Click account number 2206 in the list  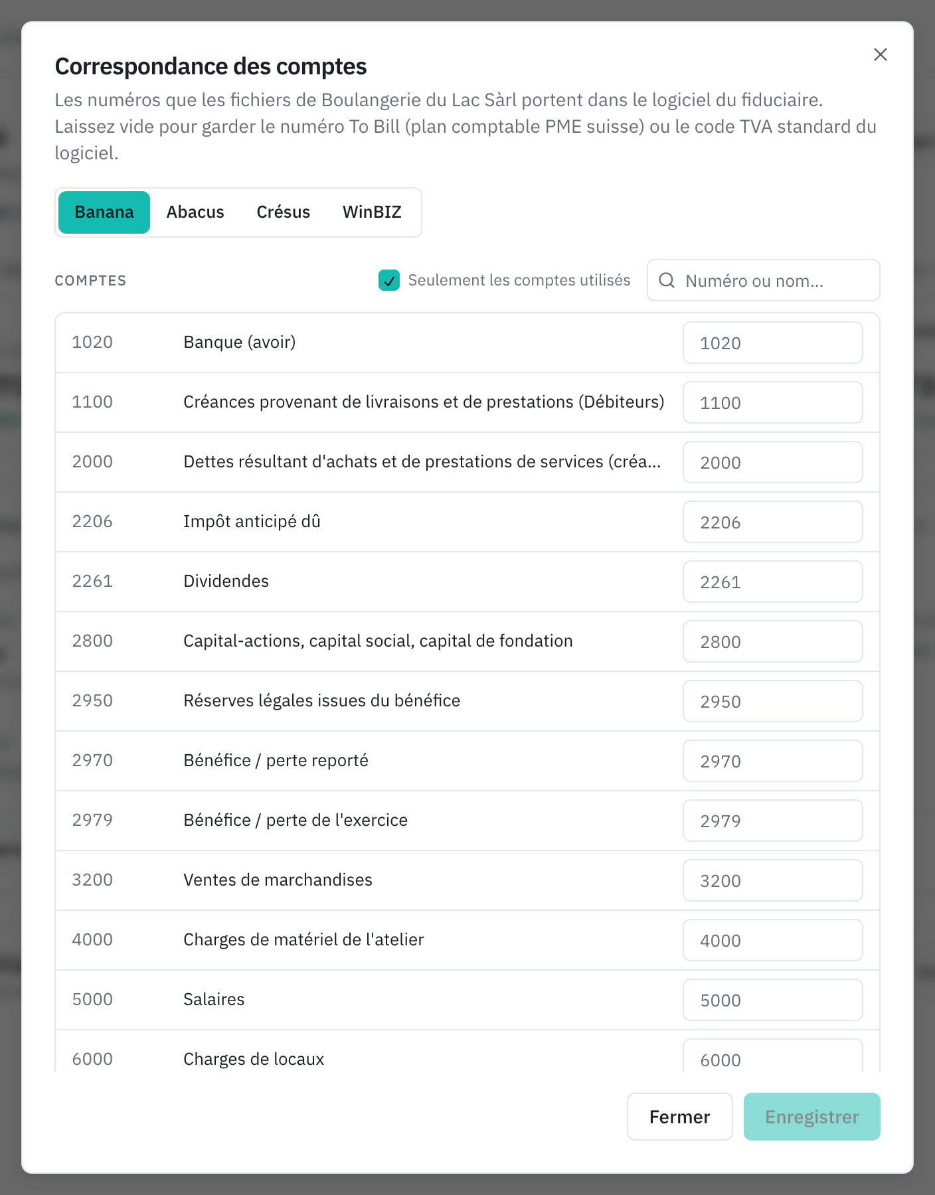[92, 522]
